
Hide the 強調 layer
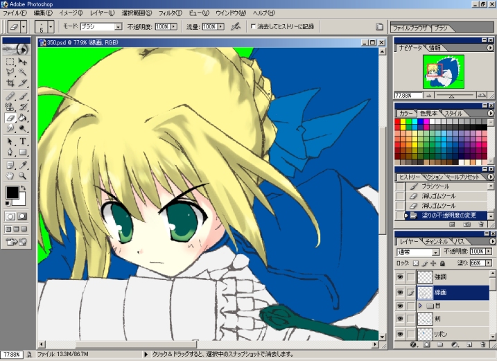[x=400, y=277]
